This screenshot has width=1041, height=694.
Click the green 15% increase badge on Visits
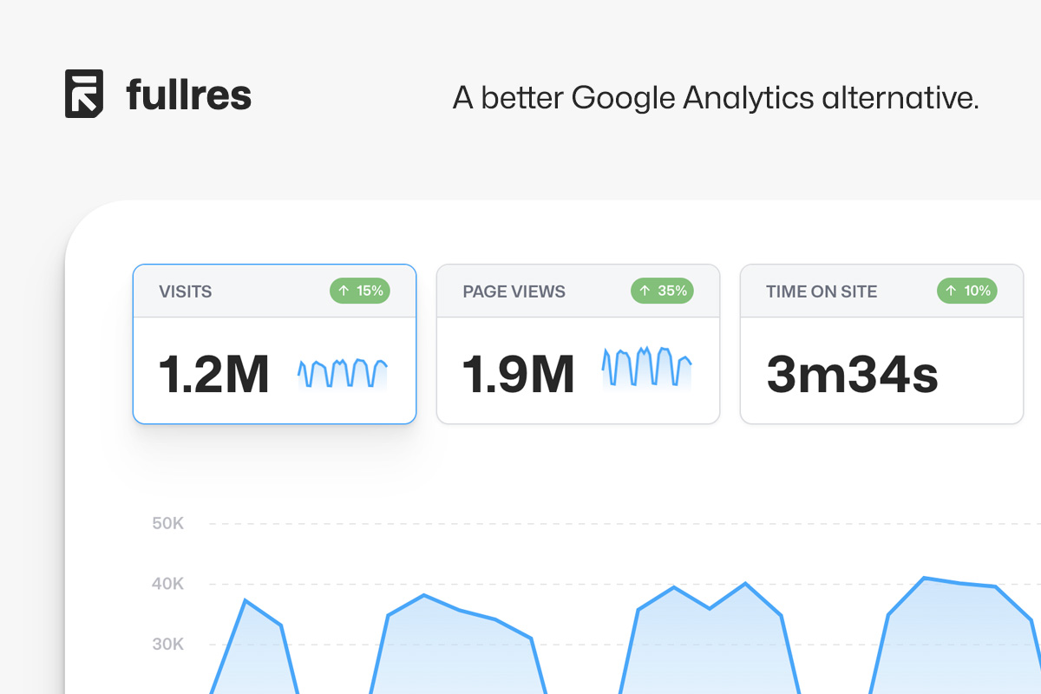coord(360,291)
